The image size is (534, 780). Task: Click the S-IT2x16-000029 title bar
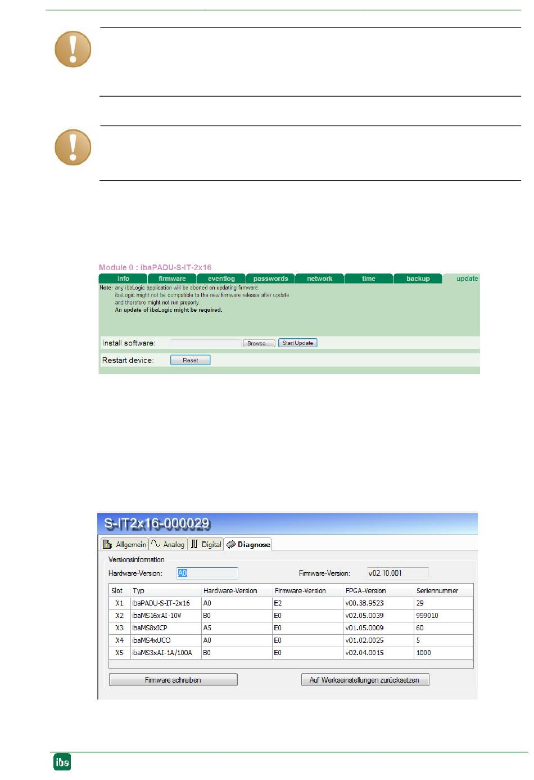(x=287, y=523)
